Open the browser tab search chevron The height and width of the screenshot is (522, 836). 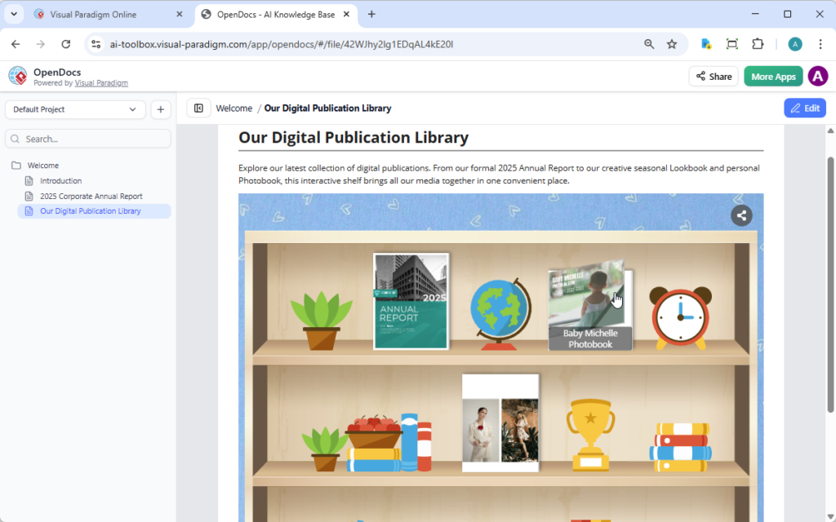click(x=13, y=14)
